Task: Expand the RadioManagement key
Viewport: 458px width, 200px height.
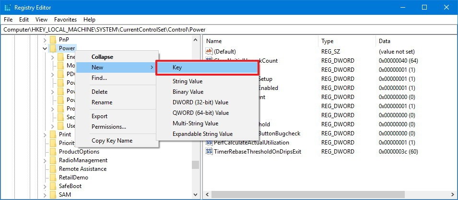Action: coord(45,160)
